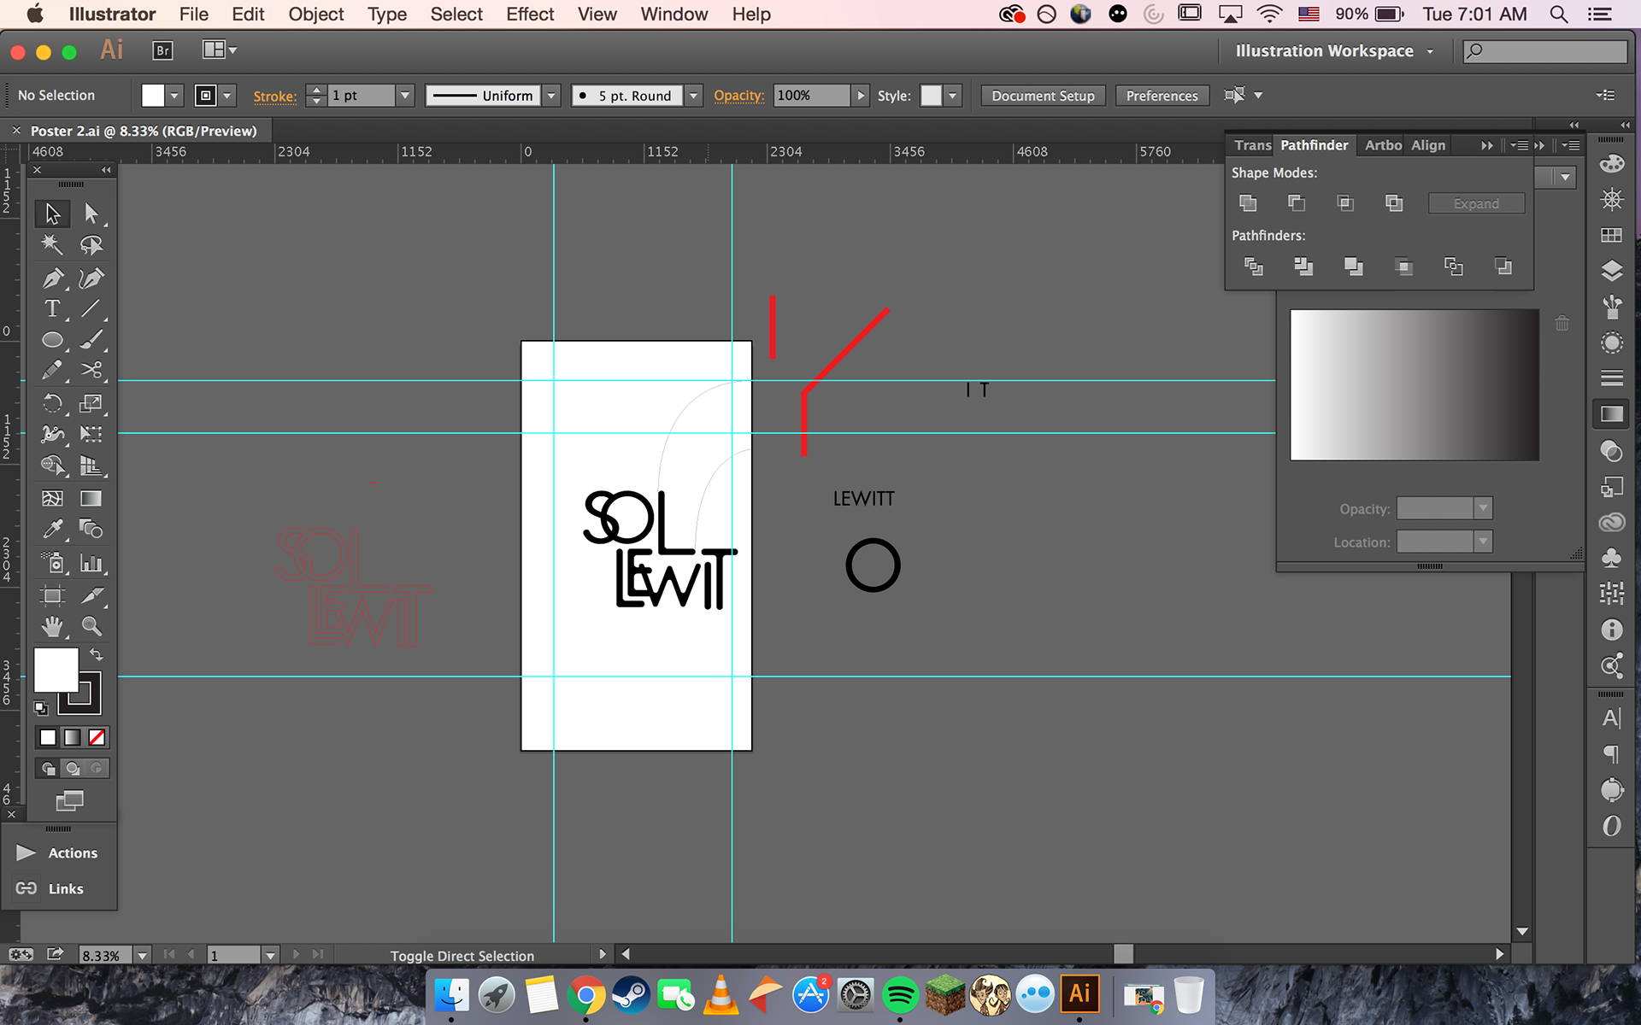The height and width of the screenshot is (1025, 1641).
Task: Open Spotify from the Dock
Action: [899, 995]
